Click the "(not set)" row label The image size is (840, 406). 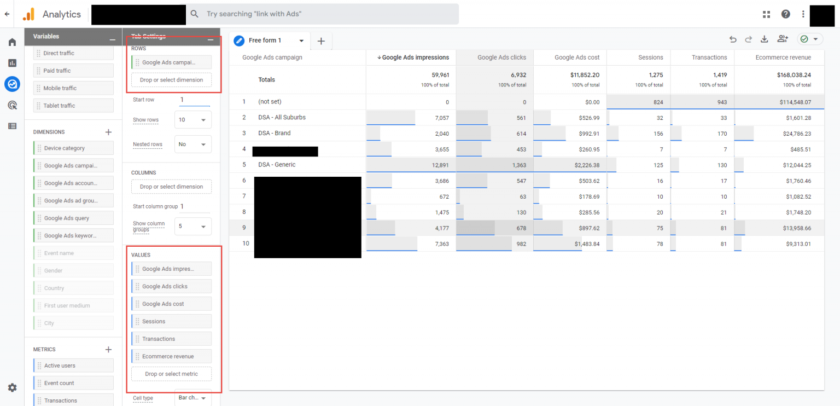pyautogui.click(x=270, y=102)
